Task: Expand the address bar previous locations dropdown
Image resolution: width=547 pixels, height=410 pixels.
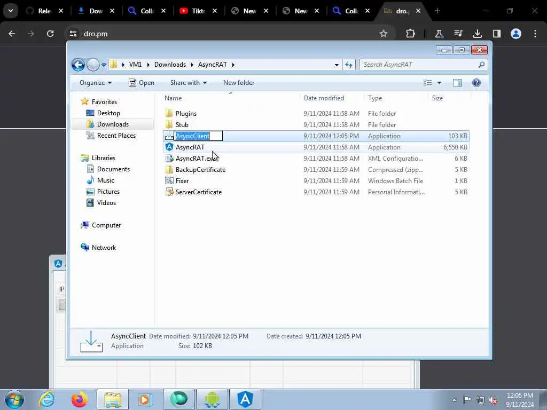Action: (x=337, y=65)
